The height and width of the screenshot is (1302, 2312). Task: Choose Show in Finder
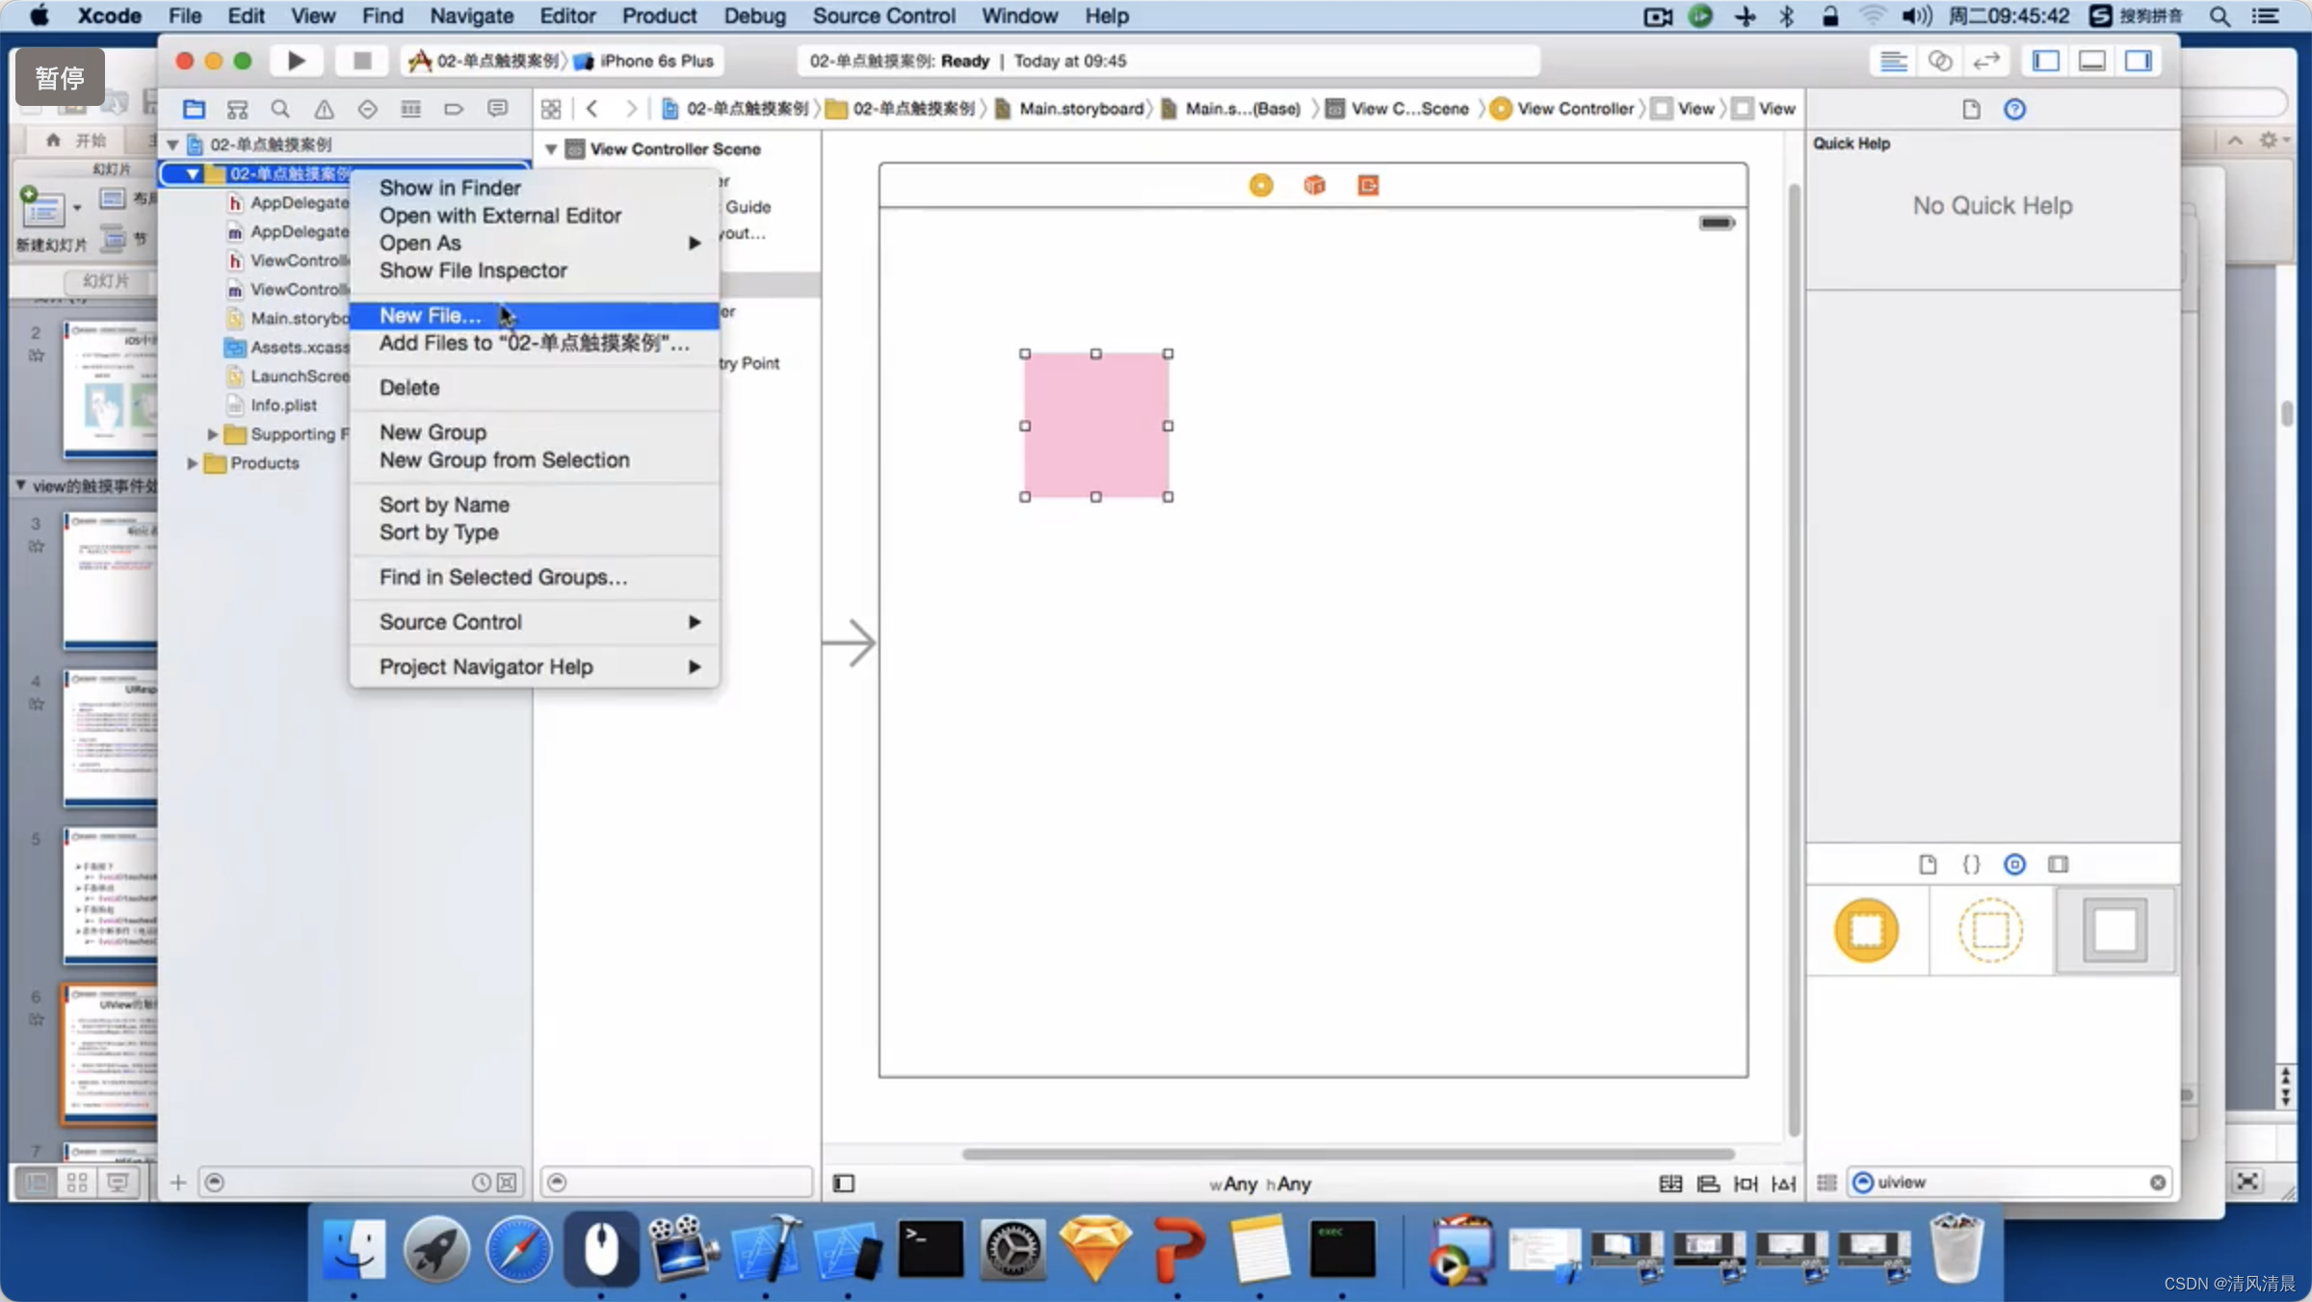point(535,188)
